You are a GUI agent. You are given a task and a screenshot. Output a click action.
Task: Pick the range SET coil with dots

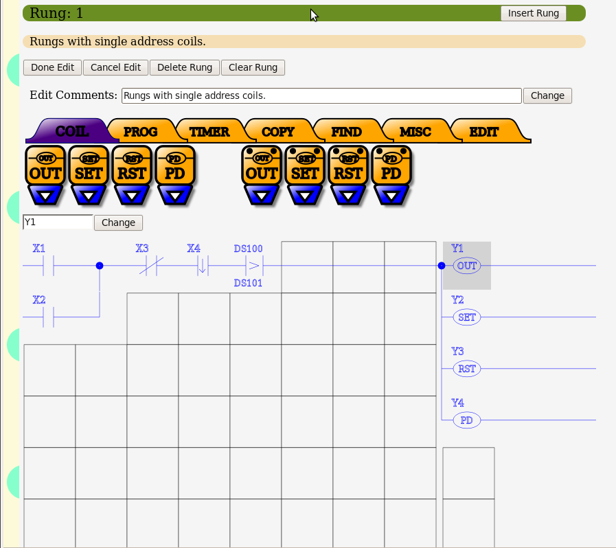click(x=305, y=167)
